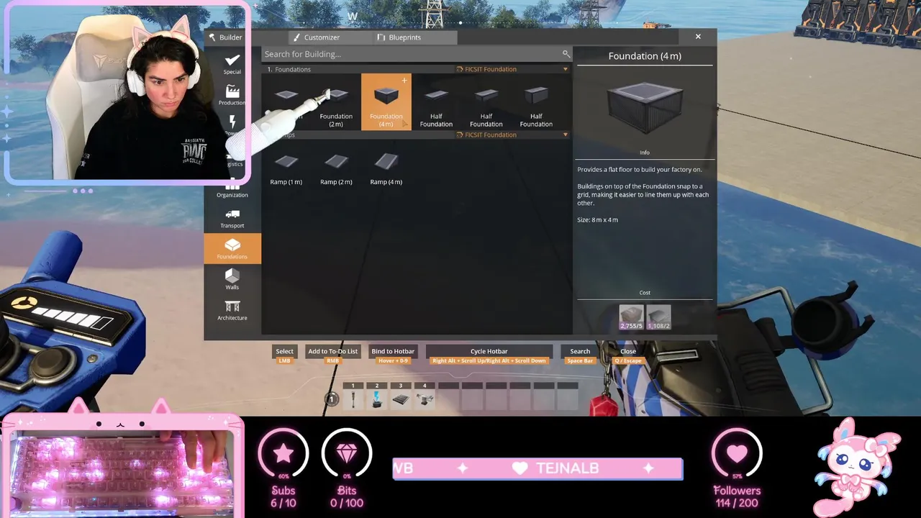Click the Followers 114 / 200 goal circle
This screenshot has width=921, height=518.
(x=737, y=453)
